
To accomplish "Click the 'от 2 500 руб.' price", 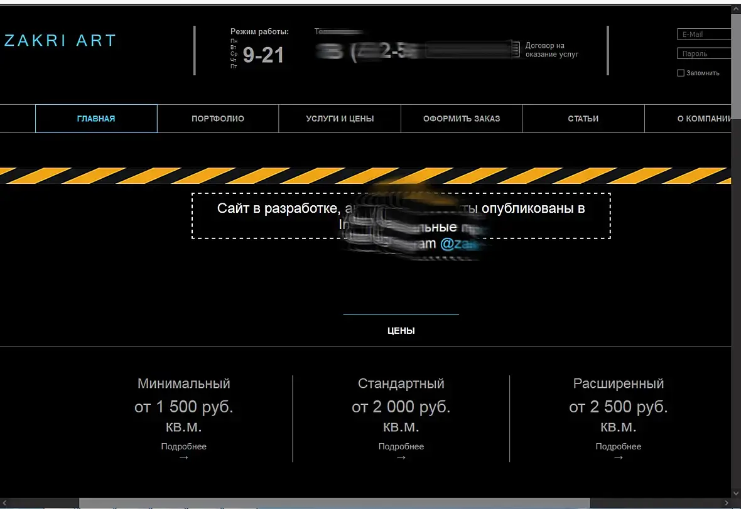I will (x=618, y=407).
